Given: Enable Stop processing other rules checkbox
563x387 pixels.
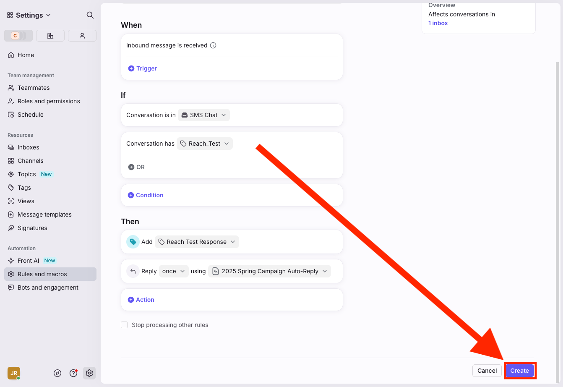Looking at the screenshot, I should 124,325.
